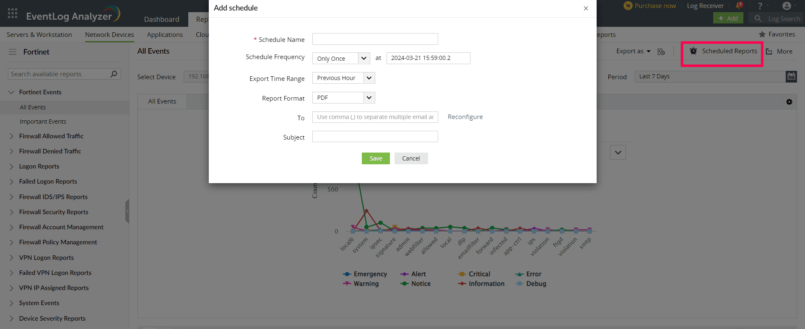Screen dimensions: 805x329
Task: Click the green Add button
Action: (728, 18)
